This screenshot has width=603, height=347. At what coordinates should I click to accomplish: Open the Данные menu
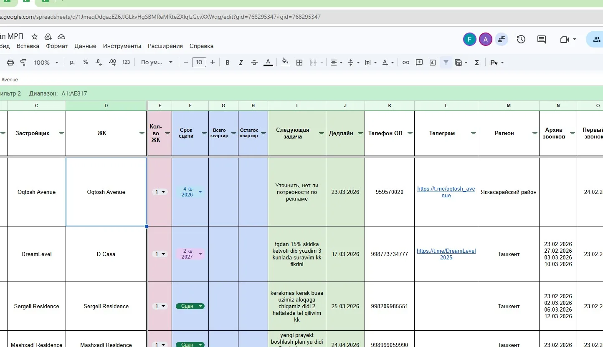click(x=85, y=46)
